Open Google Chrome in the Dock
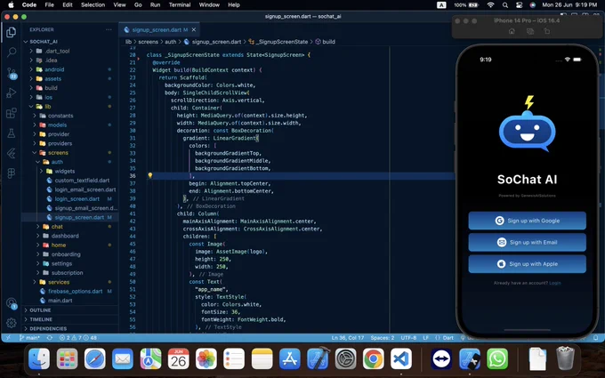605x378 pixels. (373, 359)
